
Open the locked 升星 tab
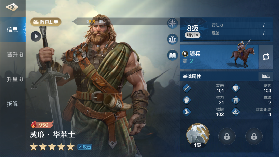13,79
